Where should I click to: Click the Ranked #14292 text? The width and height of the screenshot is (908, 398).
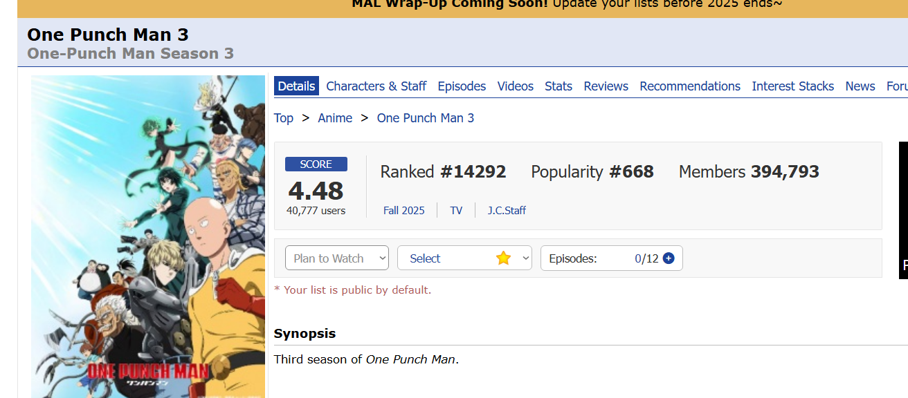443,172
